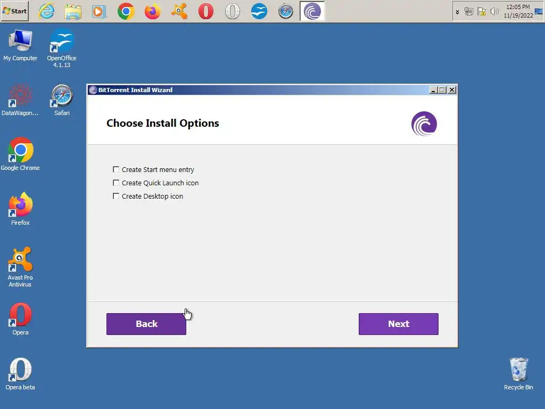
Task: Open media player taskbar icon
Action: 99,12
